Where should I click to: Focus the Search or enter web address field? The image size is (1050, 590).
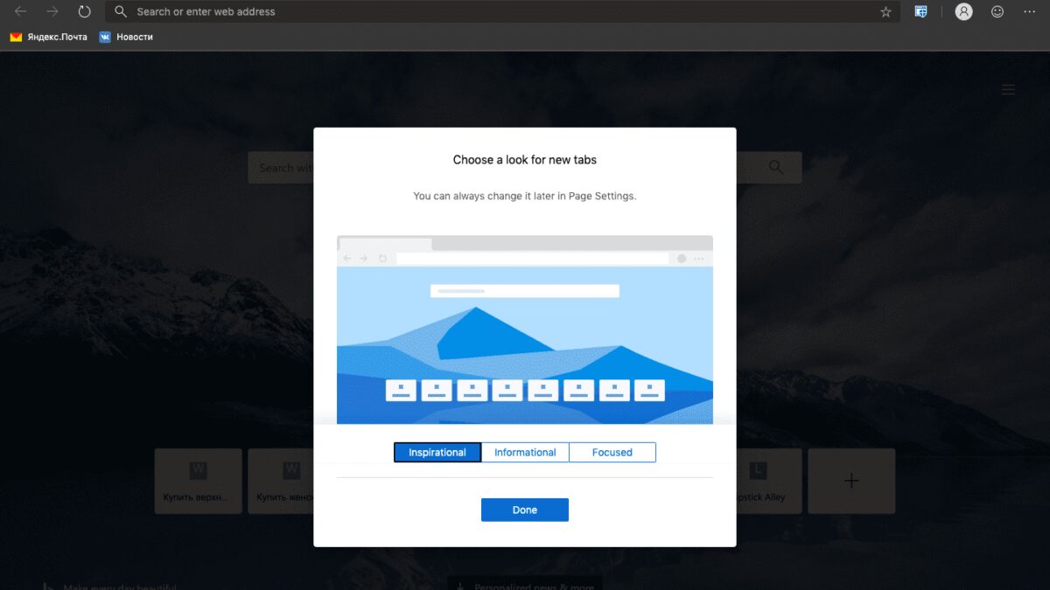click(499, 12)
